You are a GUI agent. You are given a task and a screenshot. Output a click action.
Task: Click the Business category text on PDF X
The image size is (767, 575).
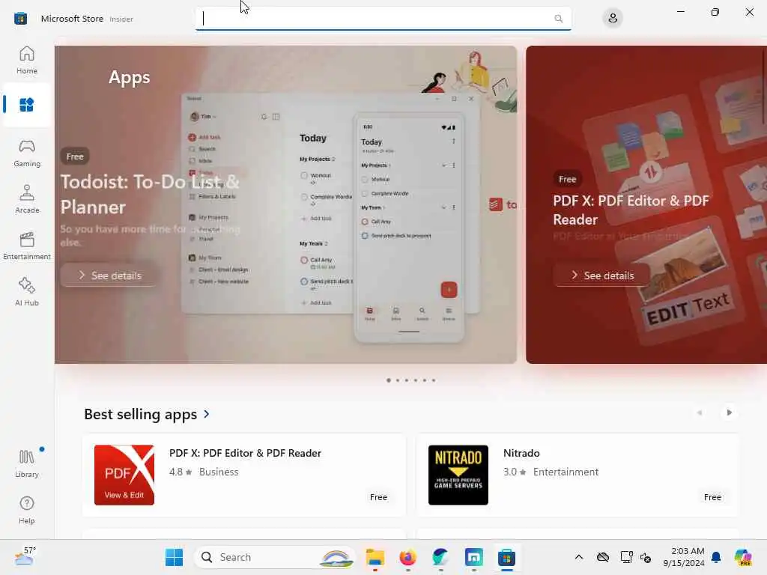point(219,472)
